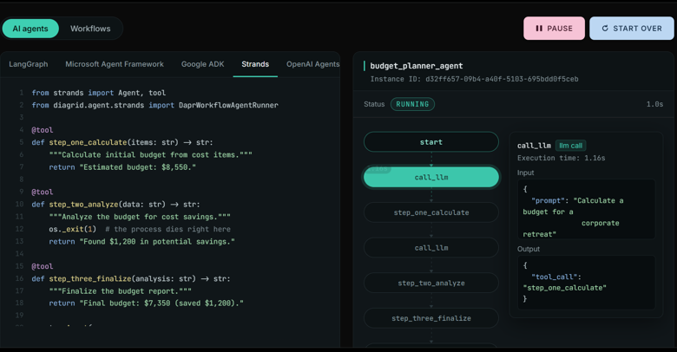Select the step_one_calculate node

431,212
